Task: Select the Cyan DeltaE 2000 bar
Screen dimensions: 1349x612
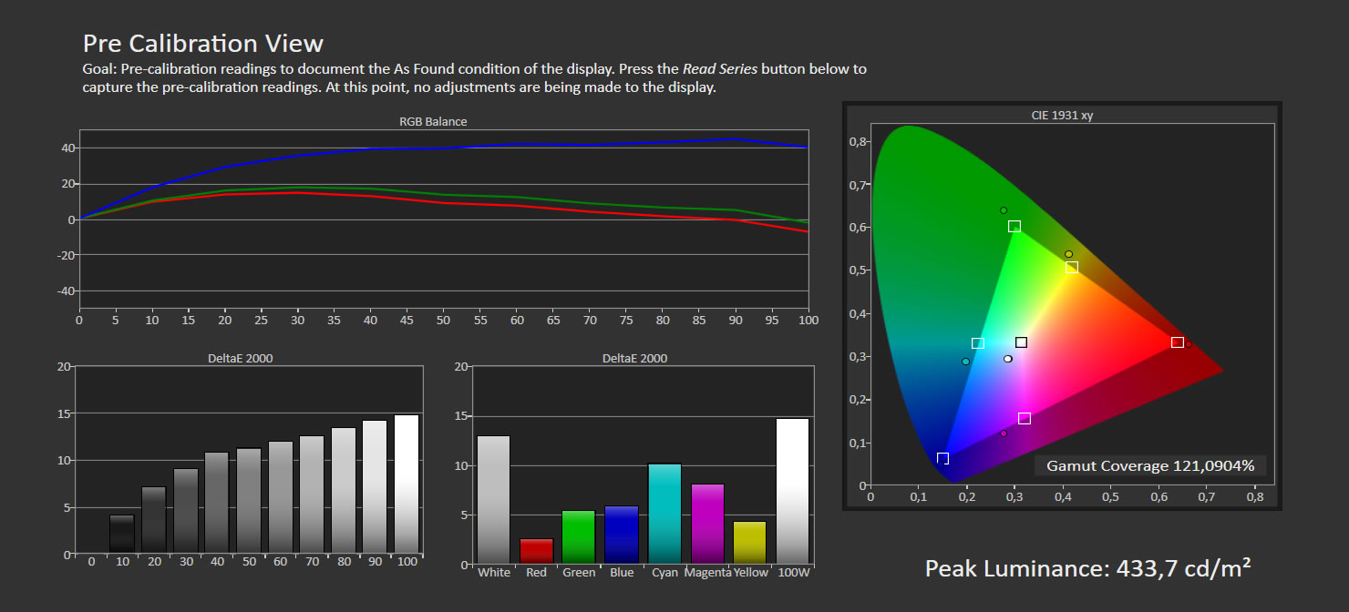Action: tap(664, 514)
